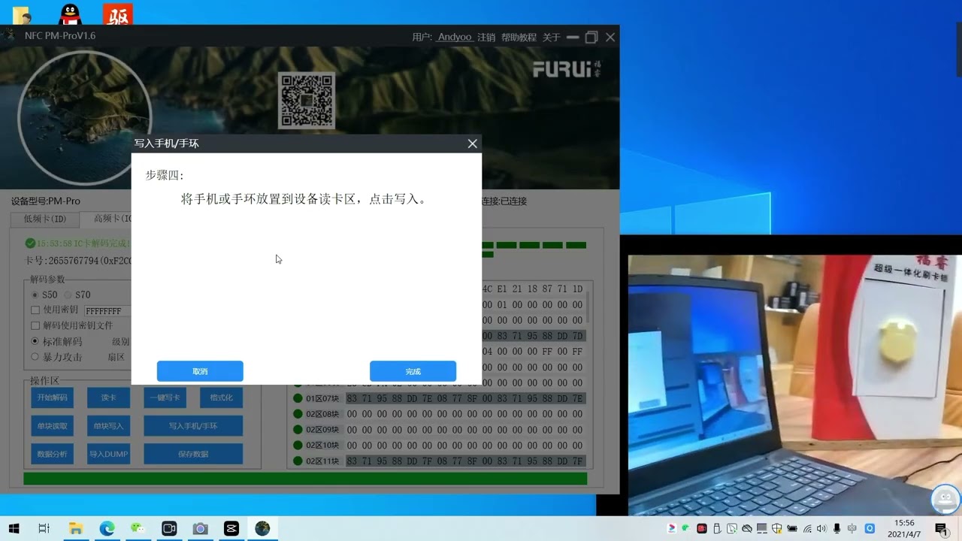
Task: Click 数据分析 button
Action: 52,454
